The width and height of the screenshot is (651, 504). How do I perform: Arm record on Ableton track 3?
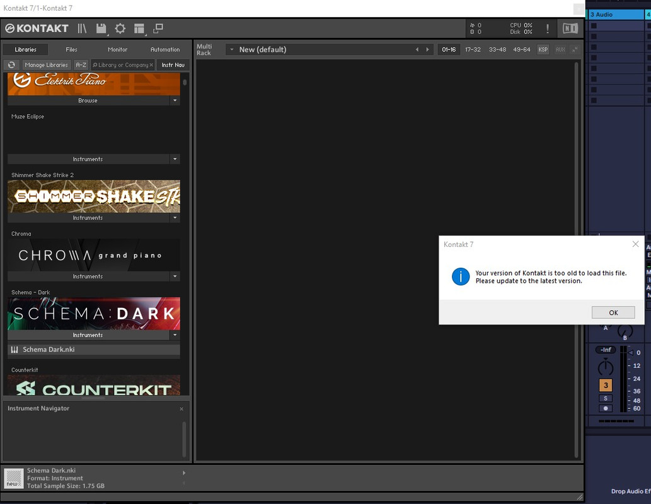(606, 408)
